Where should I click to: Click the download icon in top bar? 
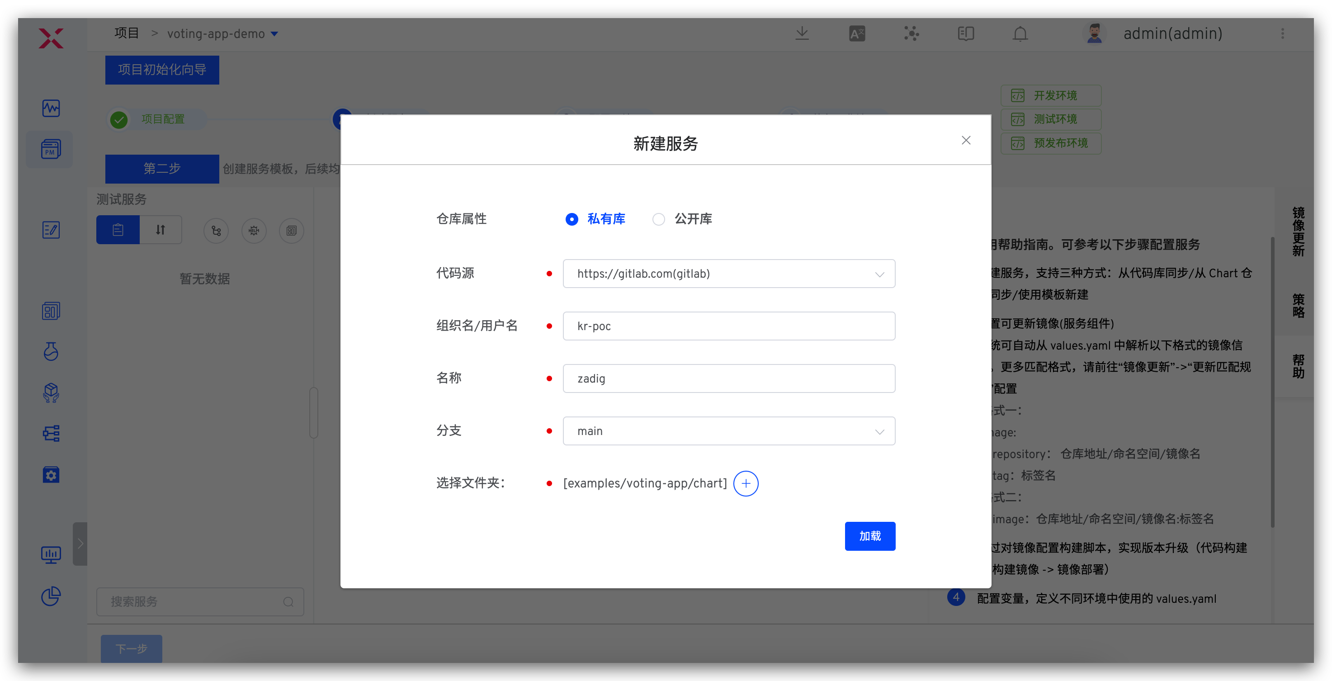(x=802, y=34)
